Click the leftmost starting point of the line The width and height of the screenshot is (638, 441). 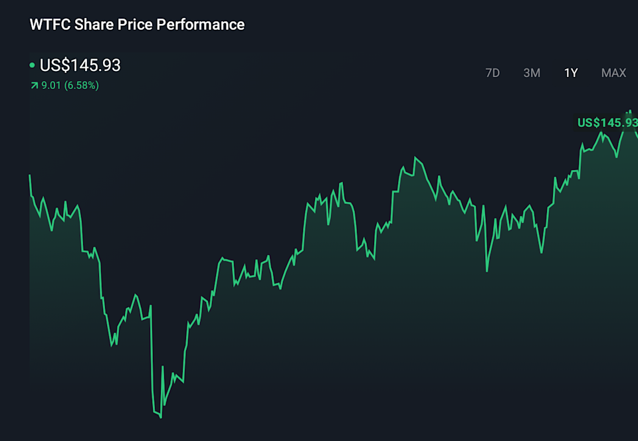pyautogui.click(x=30, y=176)
